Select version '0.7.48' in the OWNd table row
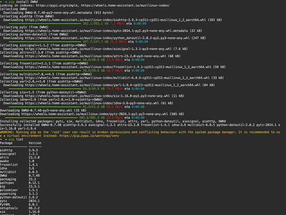 point(34,175)
